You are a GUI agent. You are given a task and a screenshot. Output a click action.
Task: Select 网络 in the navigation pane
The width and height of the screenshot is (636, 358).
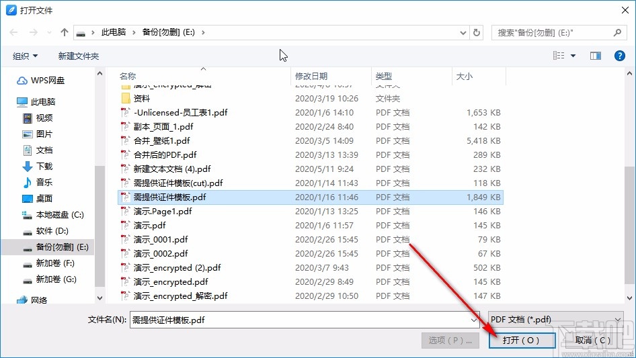pyautogui.click(x=32, y=300)
